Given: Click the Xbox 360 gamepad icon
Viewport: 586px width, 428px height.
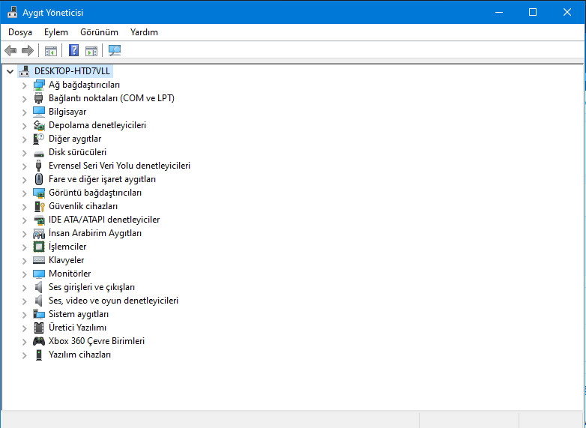Looking at the screenshot, I should point(39,341).
